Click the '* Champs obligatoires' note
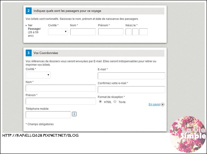 [x=40, y=124]
